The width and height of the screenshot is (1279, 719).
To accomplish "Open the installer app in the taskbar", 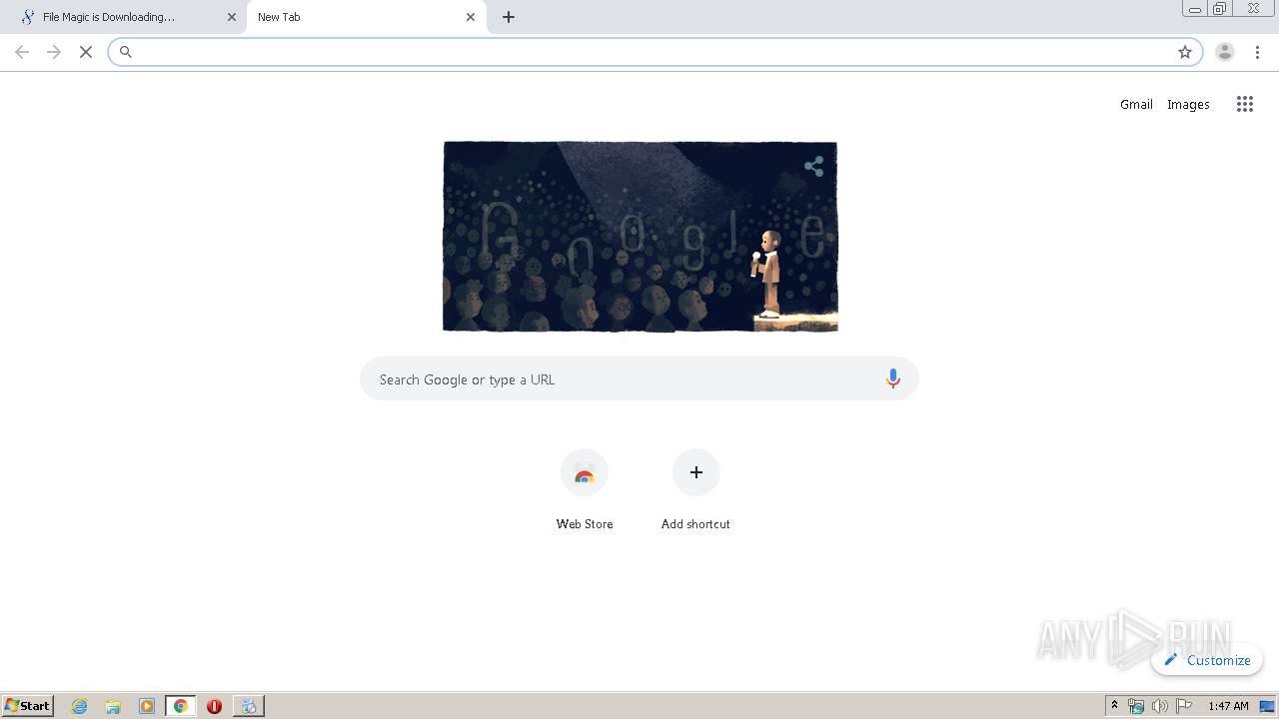I will coord(249,706).
